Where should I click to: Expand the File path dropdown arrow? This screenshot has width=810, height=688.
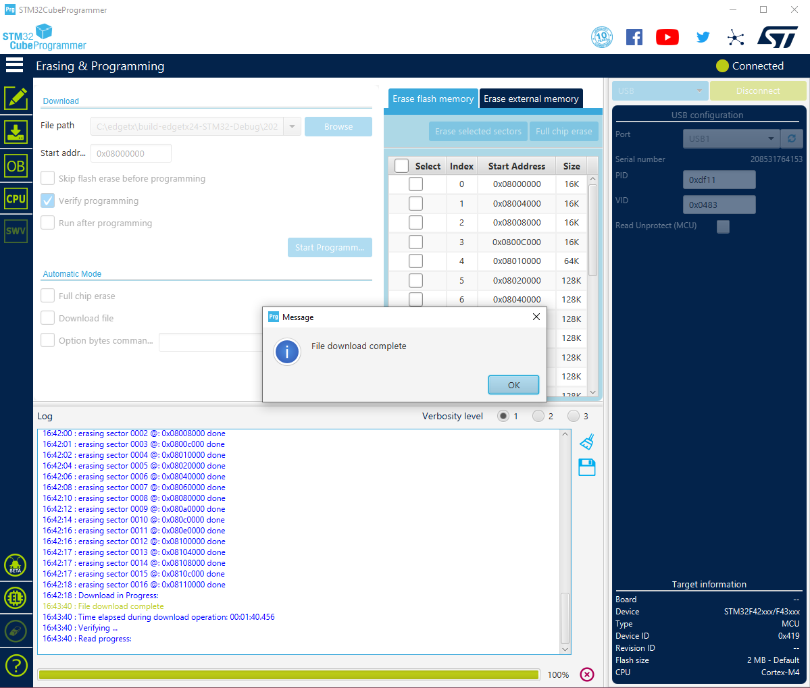pos(292,126)
